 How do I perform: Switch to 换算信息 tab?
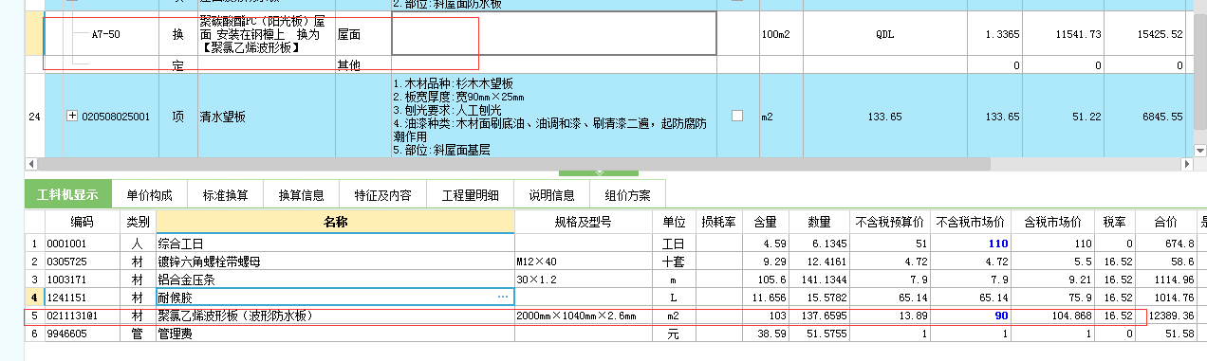[301, 195]
